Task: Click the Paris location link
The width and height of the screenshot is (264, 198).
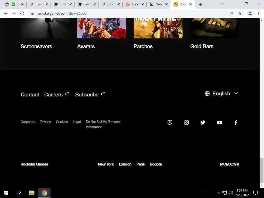Action: click(x=141, y=164)
